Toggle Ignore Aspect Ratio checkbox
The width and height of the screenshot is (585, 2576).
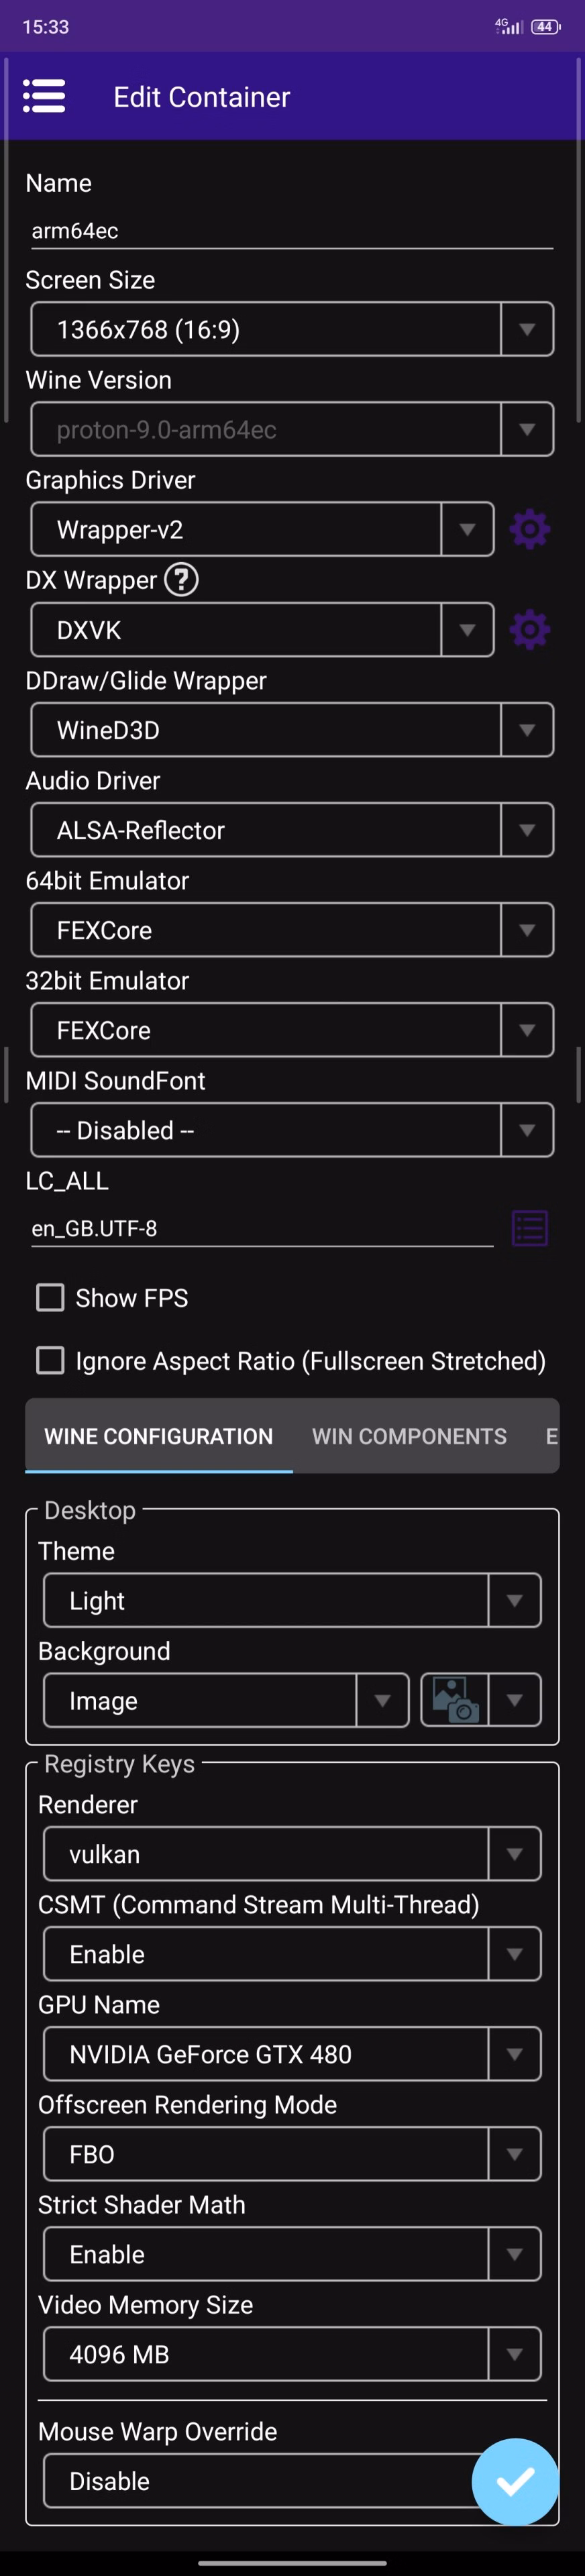pos(50,1361)
